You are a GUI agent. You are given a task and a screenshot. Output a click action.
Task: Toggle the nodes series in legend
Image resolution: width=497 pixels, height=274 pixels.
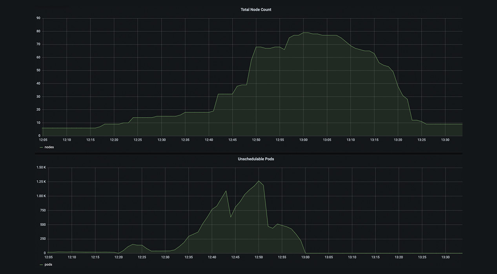(49, 147)
